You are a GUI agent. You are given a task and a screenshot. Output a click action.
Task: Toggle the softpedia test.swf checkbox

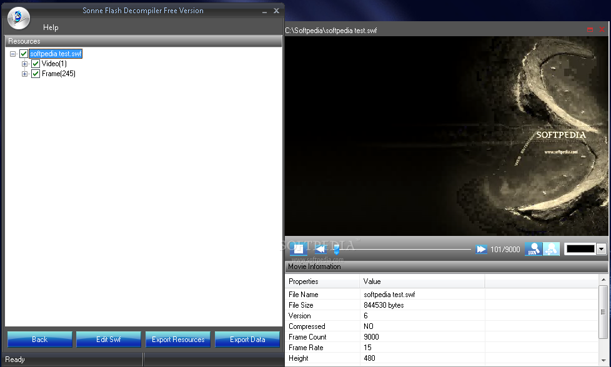pyautogui.click(x=24, y=54)
